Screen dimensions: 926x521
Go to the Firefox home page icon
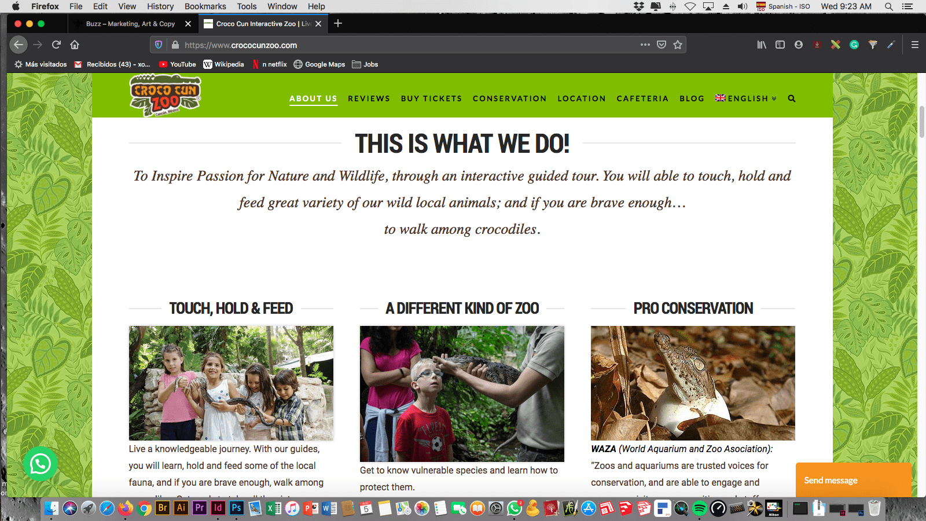point(75,45)
